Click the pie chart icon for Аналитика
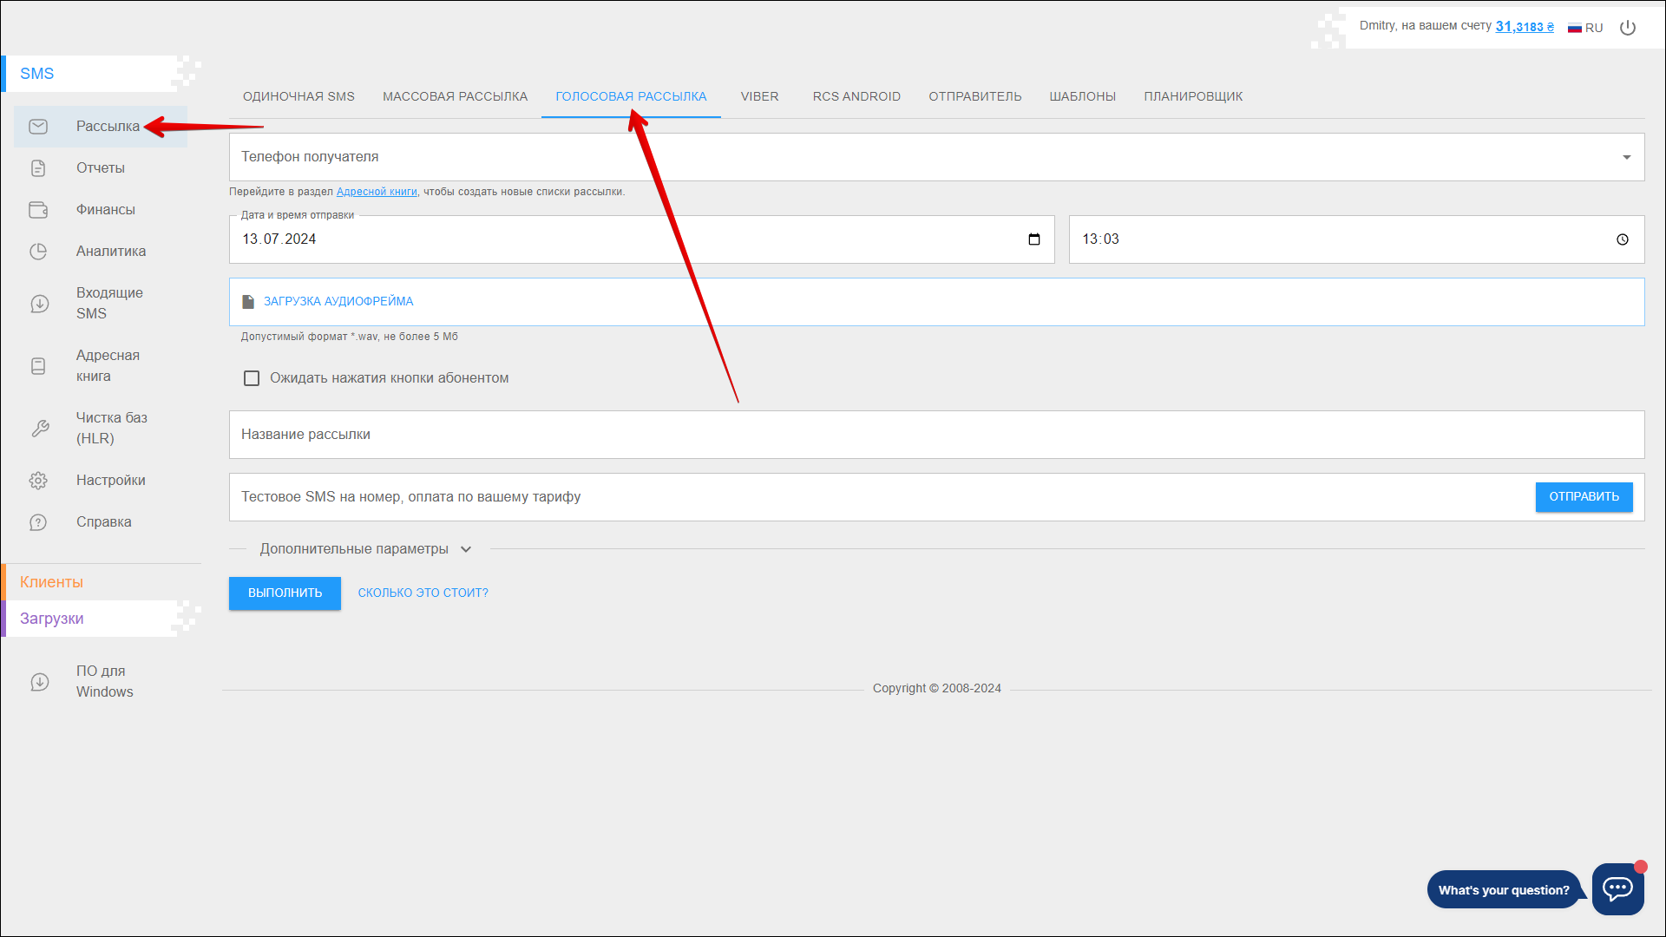 (x=38, y=252)
